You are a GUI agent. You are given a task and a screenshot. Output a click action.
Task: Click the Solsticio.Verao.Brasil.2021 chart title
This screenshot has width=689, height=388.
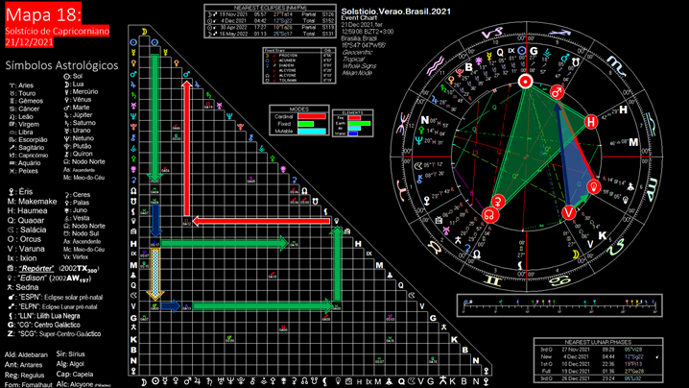pyautogui.click(x=396, y=12)
